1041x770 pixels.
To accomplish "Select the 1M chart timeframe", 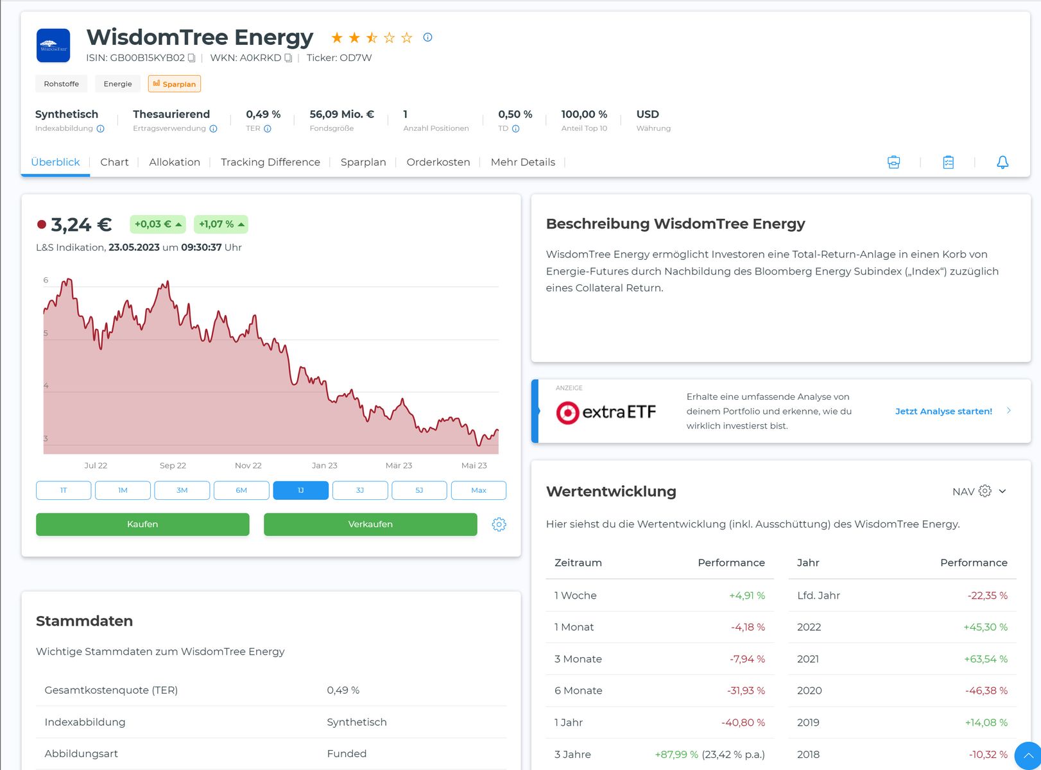I will tap(123, 490).
